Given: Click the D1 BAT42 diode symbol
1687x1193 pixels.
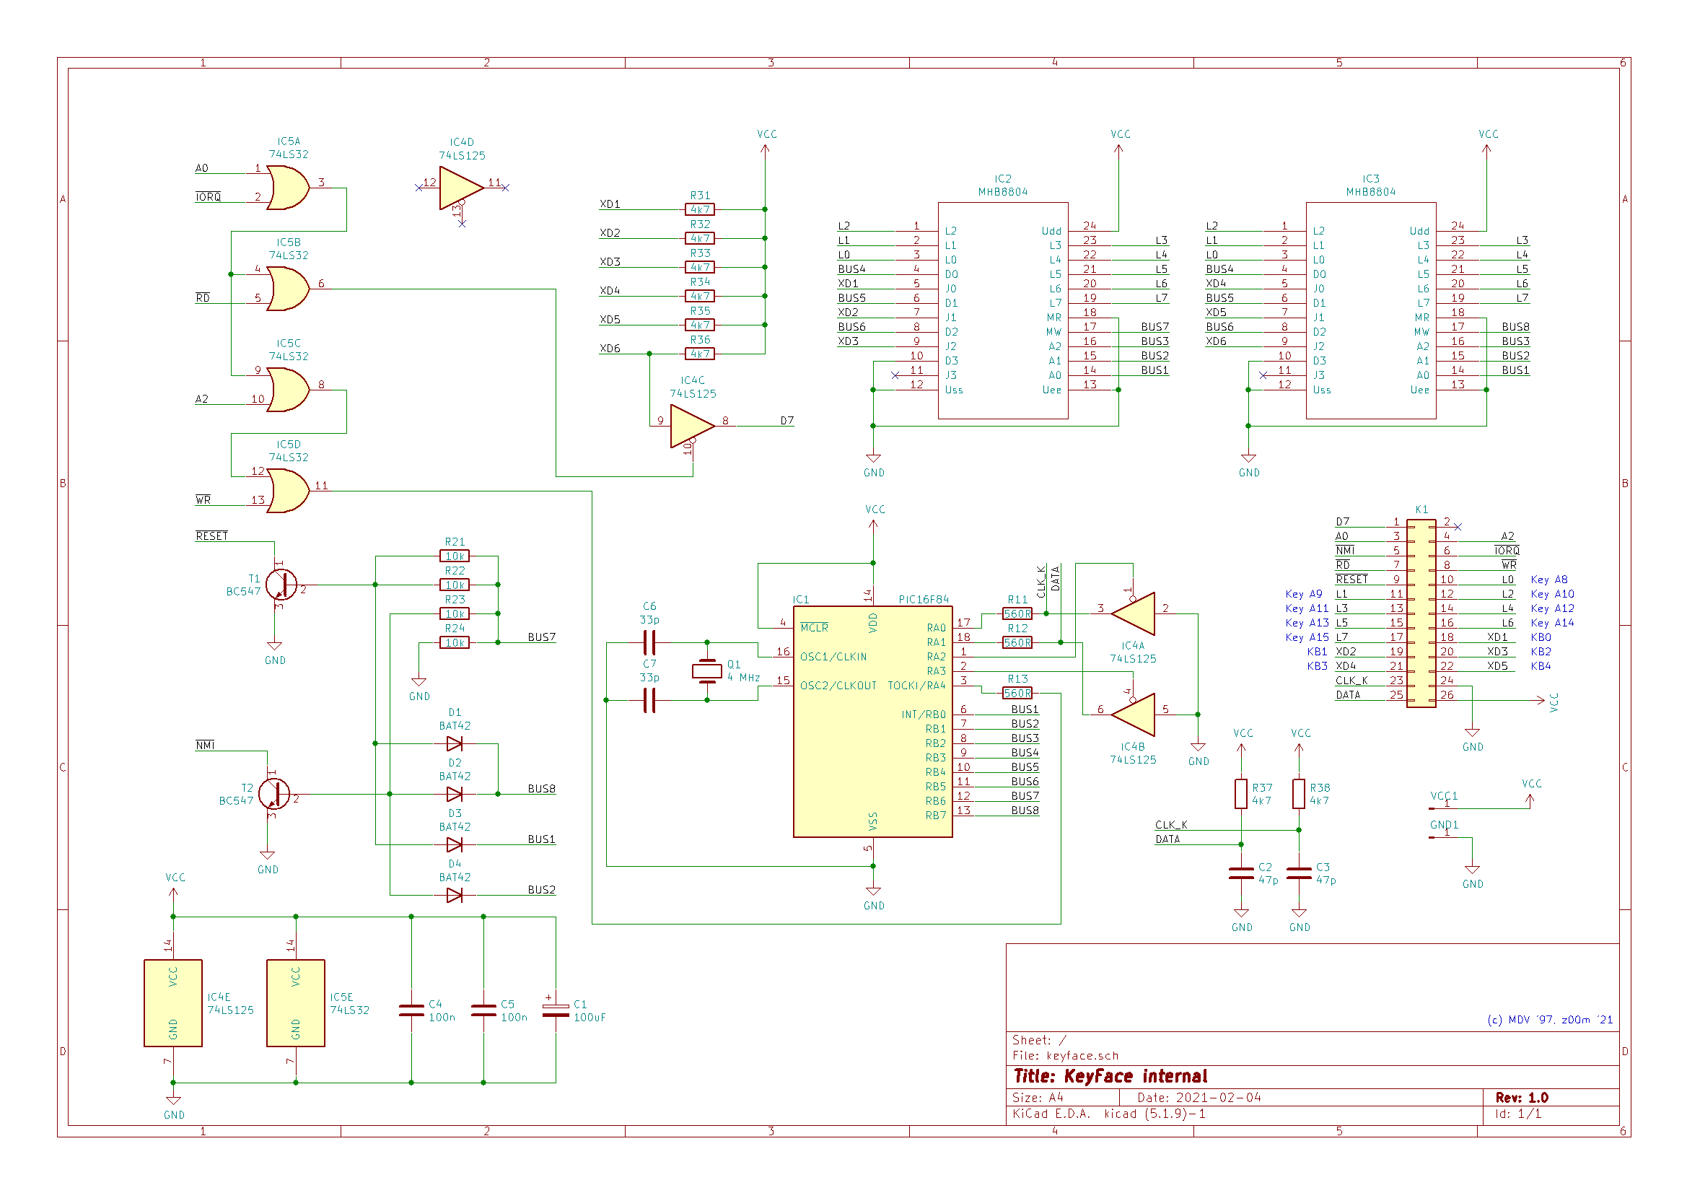Looking at the screenshot, I should click(x=455, y=744).
